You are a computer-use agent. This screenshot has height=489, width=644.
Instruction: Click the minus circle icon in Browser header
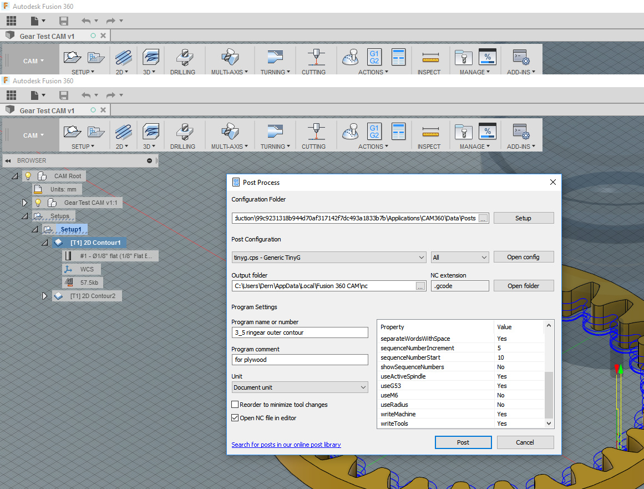[150, 160]
